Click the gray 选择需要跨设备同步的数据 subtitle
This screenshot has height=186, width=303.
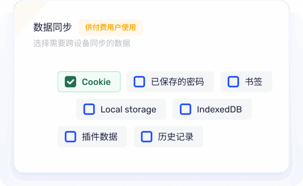click(x=82, y=43)
